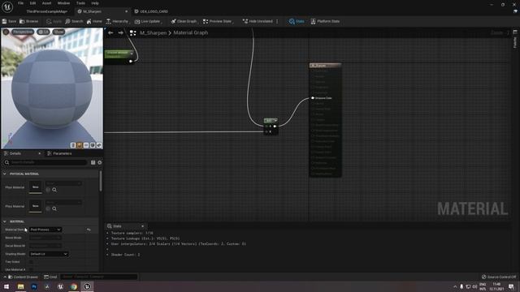Viewport: 520px width, 292px height.
Task: Select the first preview mesh shape icon
Action: point(73,145)
